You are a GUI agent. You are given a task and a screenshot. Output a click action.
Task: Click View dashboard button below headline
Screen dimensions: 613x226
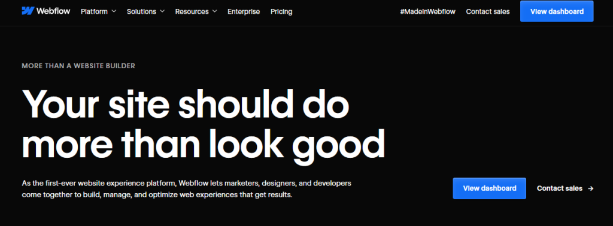pos(490,188)
